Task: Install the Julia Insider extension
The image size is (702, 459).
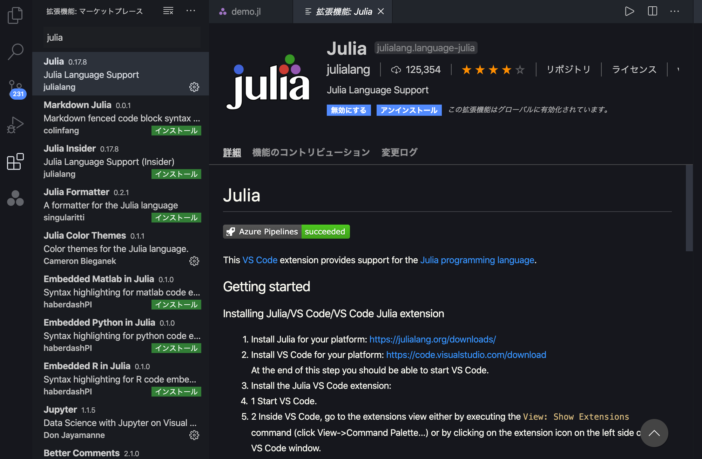Action: coord(176,174)
